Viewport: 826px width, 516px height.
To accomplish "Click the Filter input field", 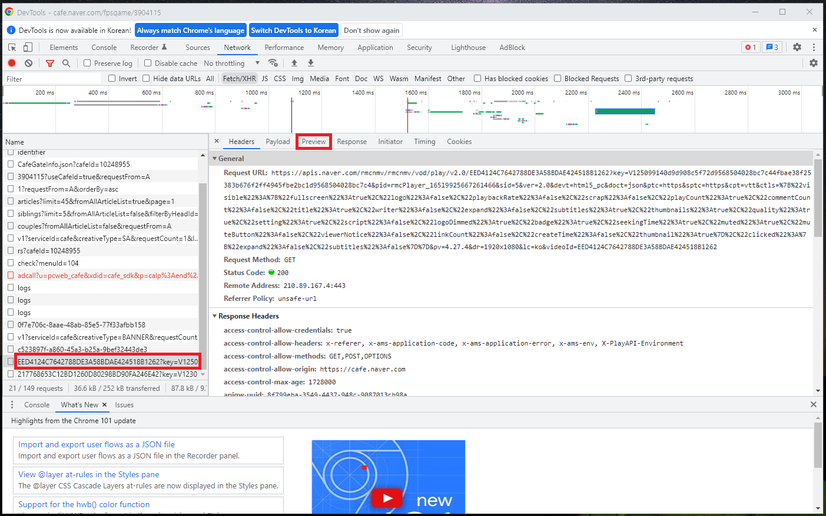I will click(x=52, y=79).
